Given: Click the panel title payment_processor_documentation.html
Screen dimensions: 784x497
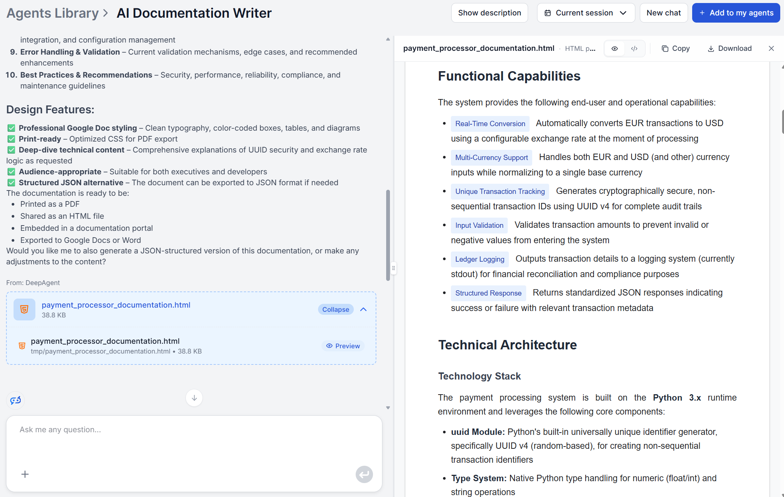Looking at the screenshot, I should (x=478, y=49).
